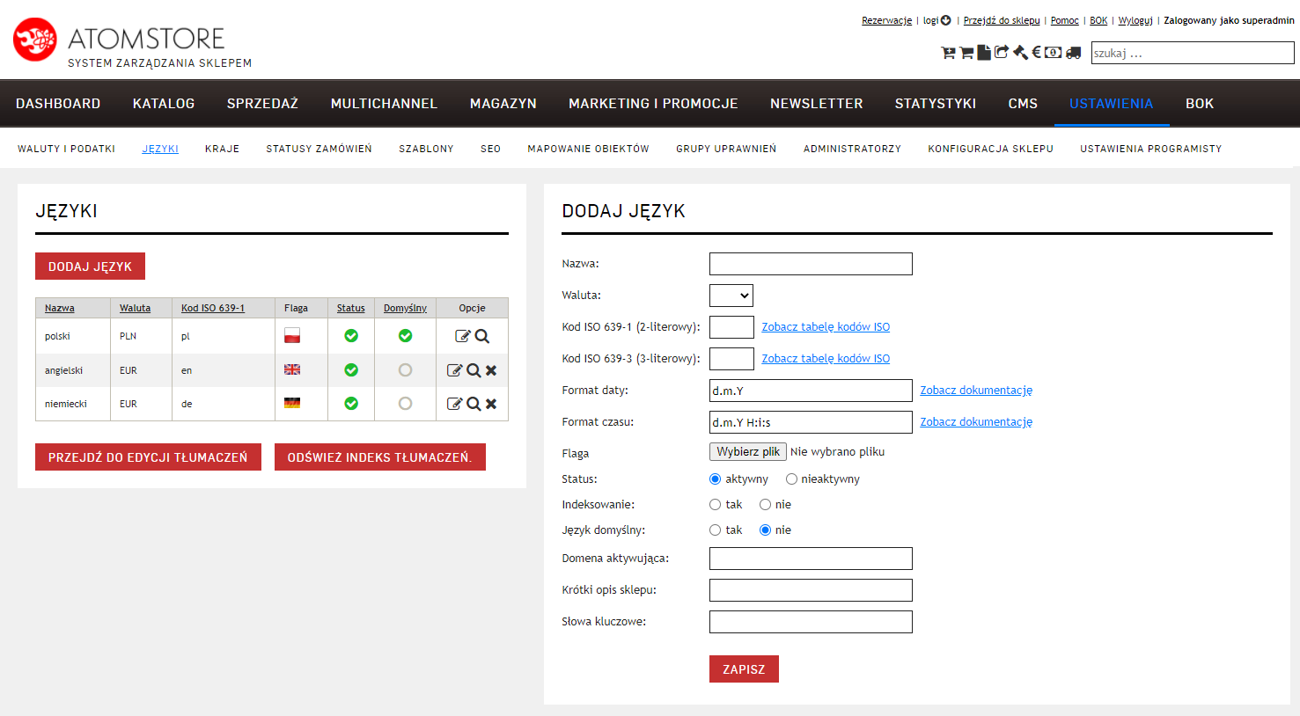Open the Sprzedaż main menu

tap(262, 104)
